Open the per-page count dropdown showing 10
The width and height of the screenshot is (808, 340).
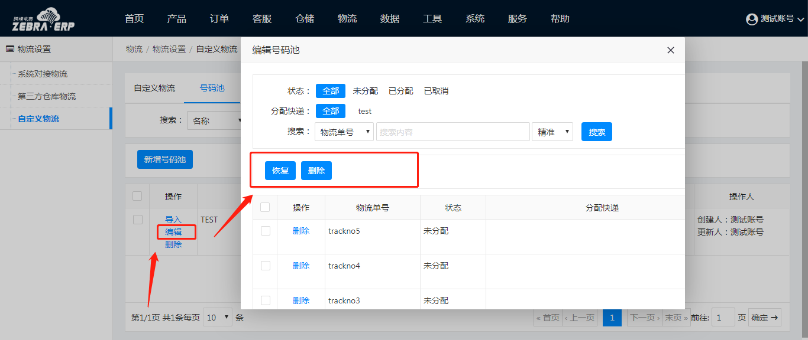click(x=218, y=318)
